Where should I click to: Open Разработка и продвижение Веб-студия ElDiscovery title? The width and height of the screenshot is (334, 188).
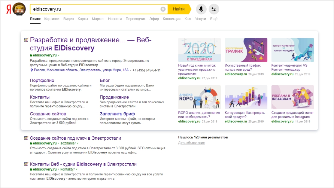coord(90,44)
